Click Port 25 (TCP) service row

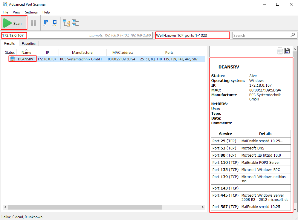coord(251,141)
